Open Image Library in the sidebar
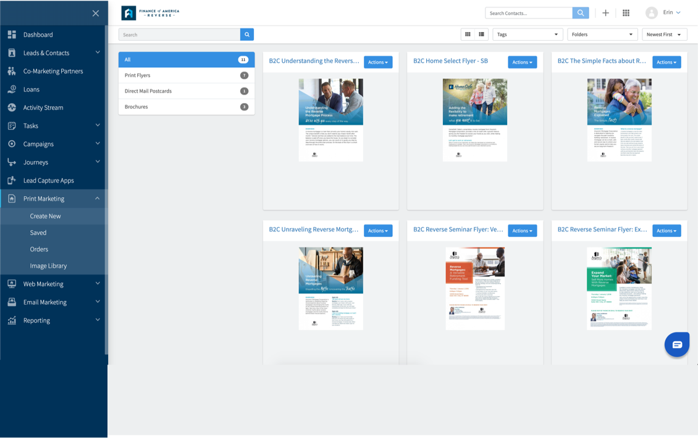This screenshot has width=698, height=438. tap(48, 266)
